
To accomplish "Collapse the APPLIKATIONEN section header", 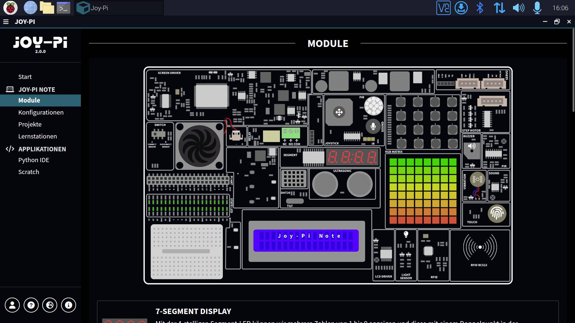I will point(42,149).
